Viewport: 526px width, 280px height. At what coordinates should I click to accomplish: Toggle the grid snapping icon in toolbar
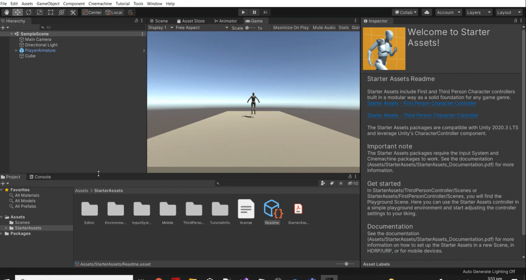[x=130, y=12]
